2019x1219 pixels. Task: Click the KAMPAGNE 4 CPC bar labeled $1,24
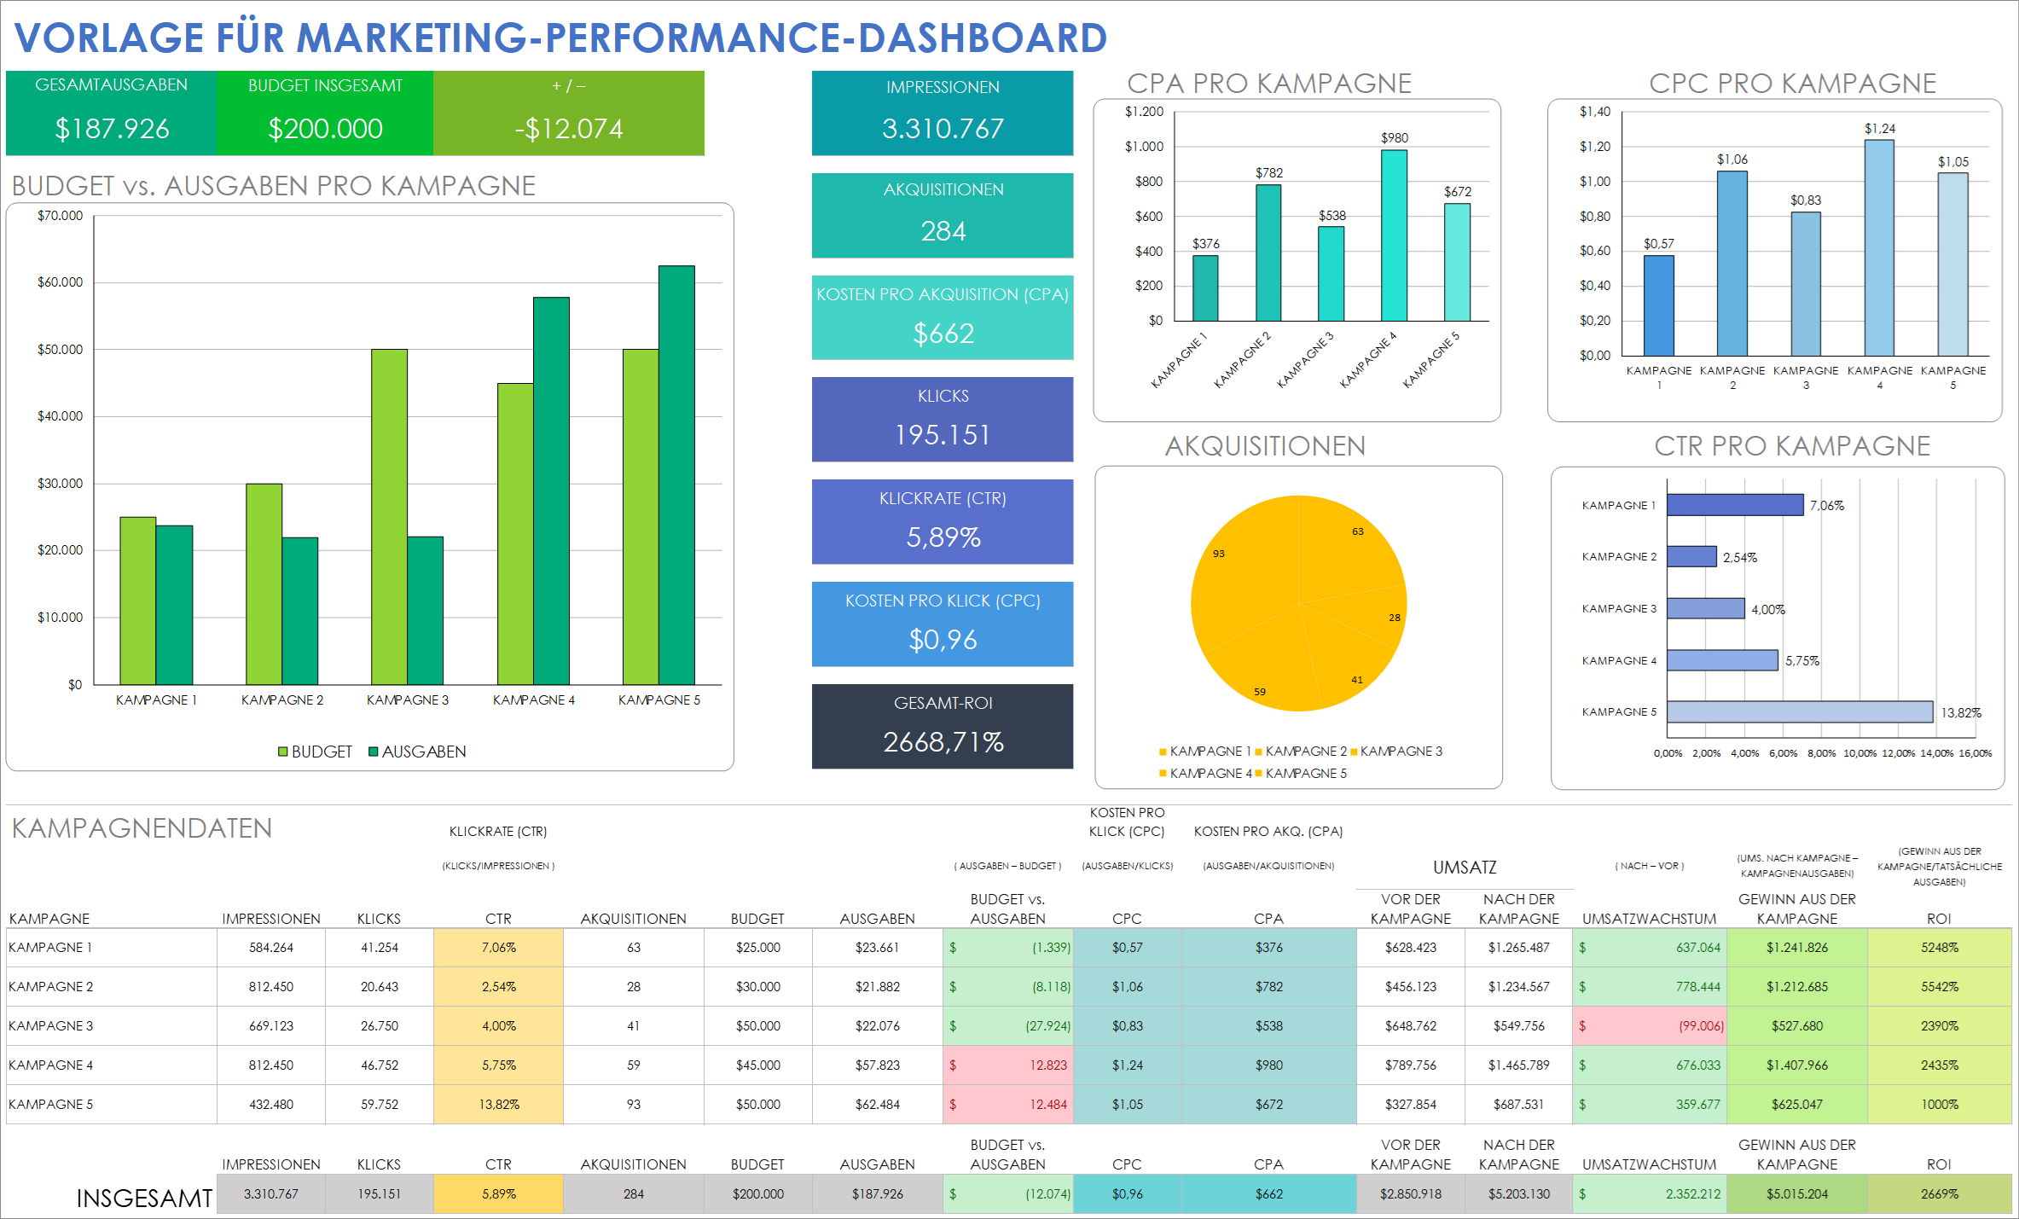click(x=1879, y=247)
